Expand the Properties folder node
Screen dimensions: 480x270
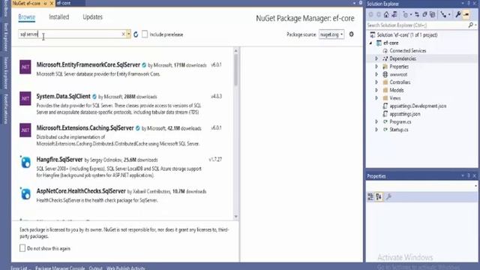pos(376,67)
